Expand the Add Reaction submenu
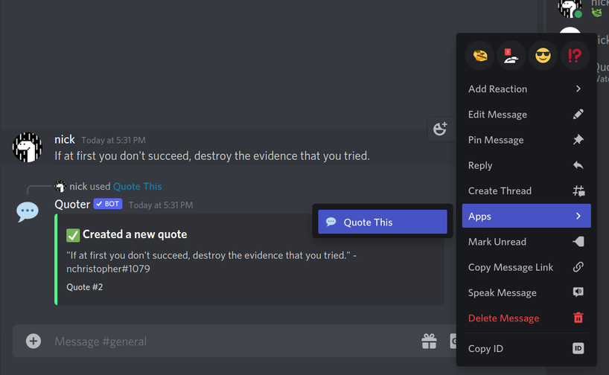This screenshot has height=375, width=609. (526, 89)
